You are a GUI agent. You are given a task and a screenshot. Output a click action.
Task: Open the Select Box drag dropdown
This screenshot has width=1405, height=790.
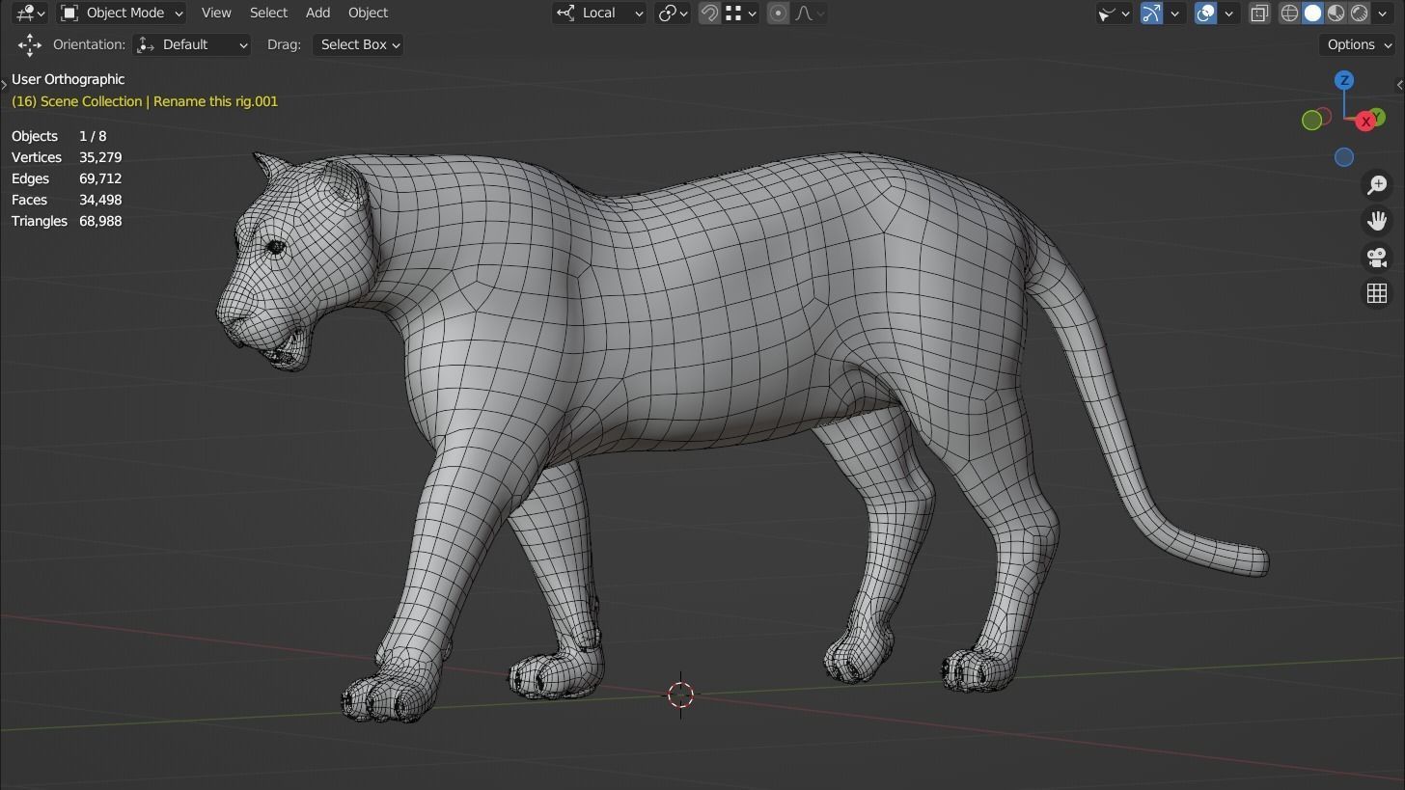pos(358,44)
